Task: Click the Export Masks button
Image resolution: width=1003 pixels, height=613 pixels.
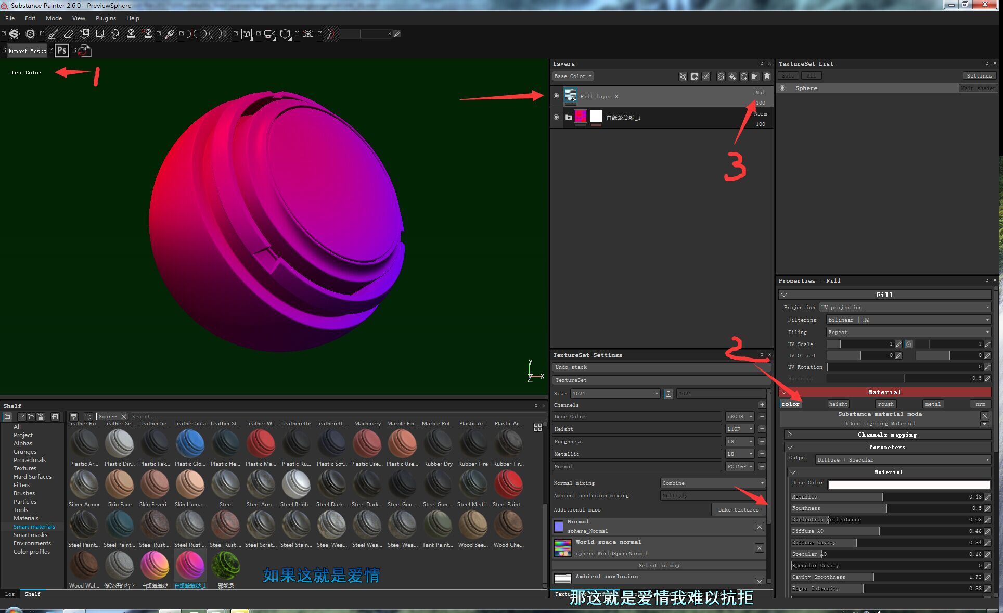Action: [x=27, y=50]
